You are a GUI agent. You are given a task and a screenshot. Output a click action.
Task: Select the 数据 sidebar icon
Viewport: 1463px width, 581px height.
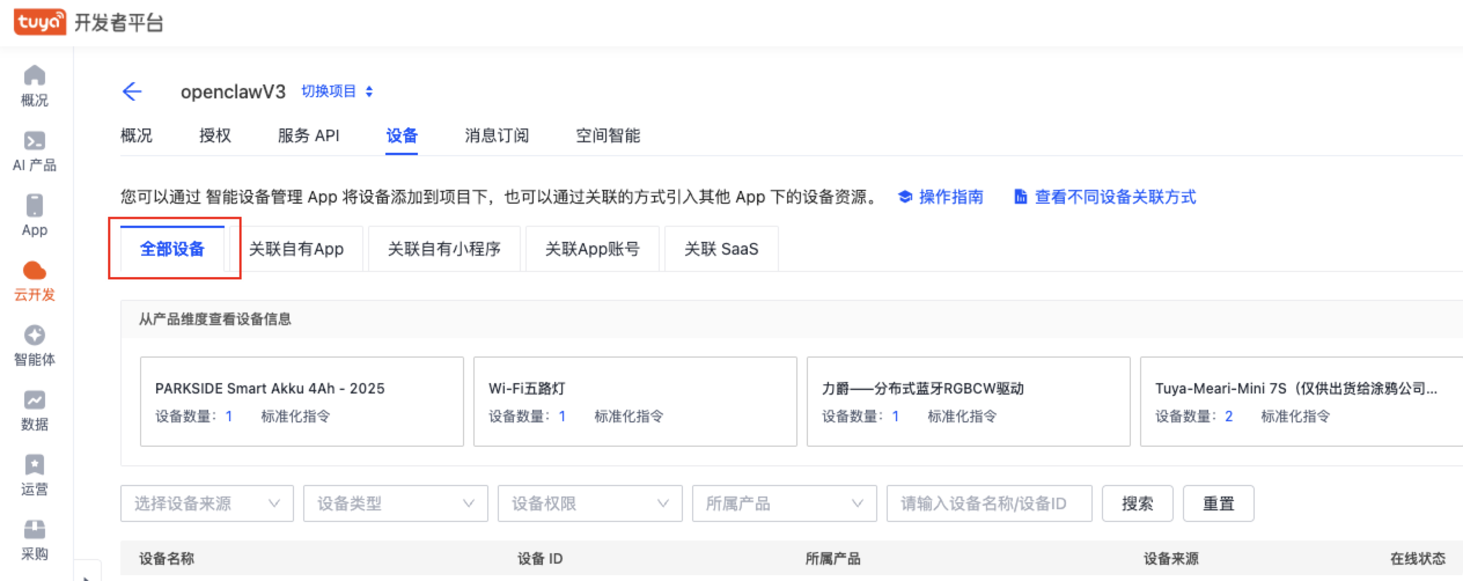[35, 408]
